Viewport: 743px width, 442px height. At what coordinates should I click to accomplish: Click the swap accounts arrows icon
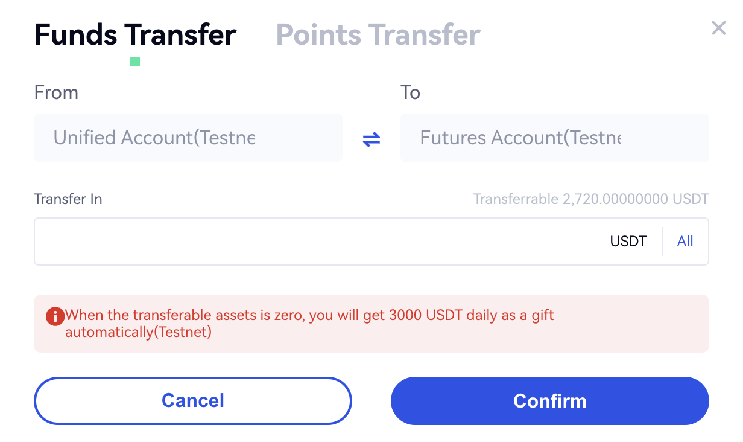(371, 140)
